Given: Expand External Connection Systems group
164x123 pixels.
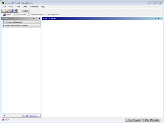Looking at the screenshot, I should tap(4, 25).
